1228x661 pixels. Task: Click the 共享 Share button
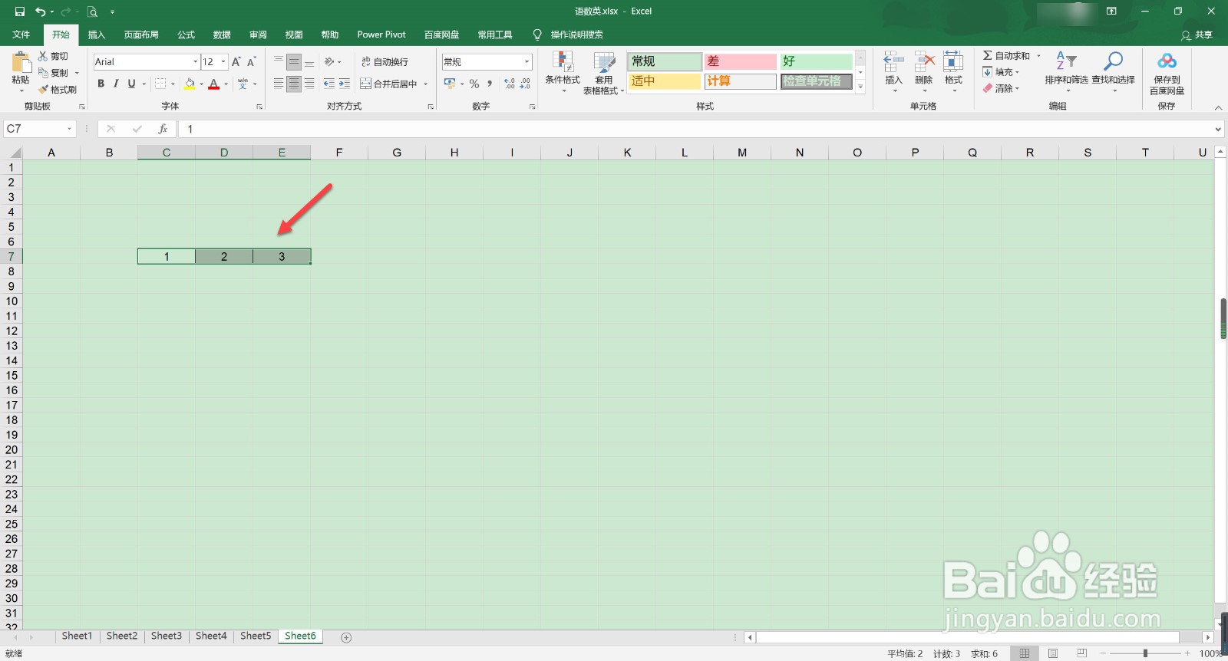(x=1197, y=35)
